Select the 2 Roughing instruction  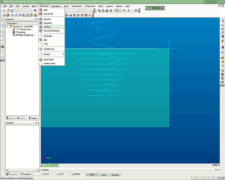(20, 32)
